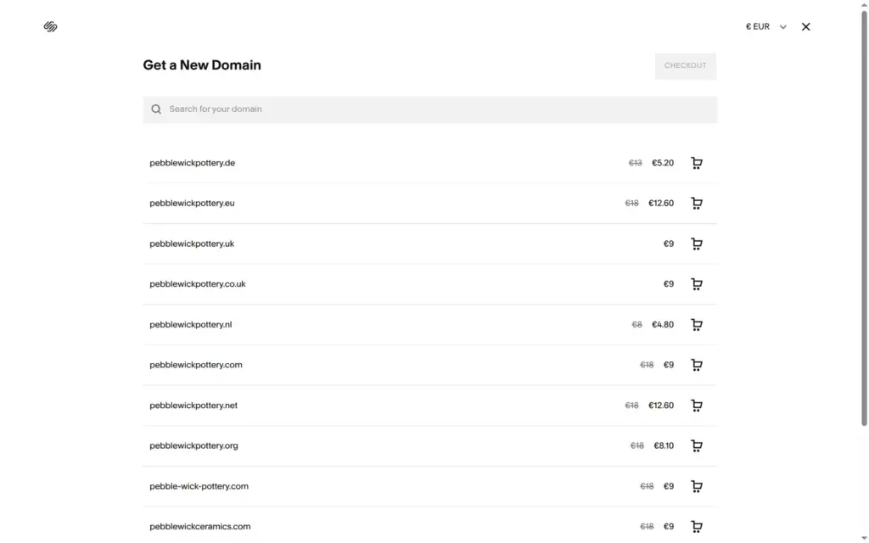This screenshot has width=869, height=543.
Task: Click the €5.20 price for pebblewickpottery.de
Action: click(x=663, y=163)
